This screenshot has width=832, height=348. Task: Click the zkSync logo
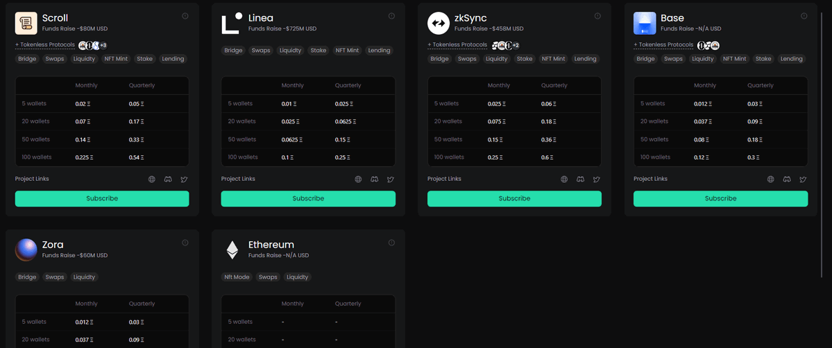pyautogui.click(x=439, y=23)
